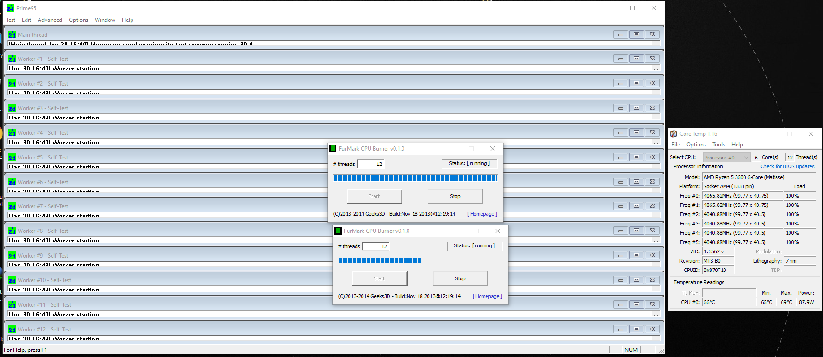Click the Worker #4 Self-Test icon
Viewport: 823px width, 357px height.
[12, 132]
